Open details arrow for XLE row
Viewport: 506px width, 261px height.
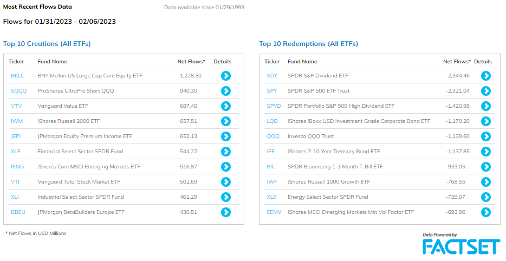pyautogui.click(x=486, y=197)
